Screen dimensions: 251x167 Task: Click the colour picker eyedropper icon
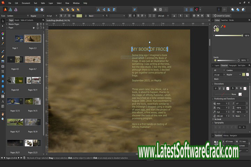(x=222, y=26)
